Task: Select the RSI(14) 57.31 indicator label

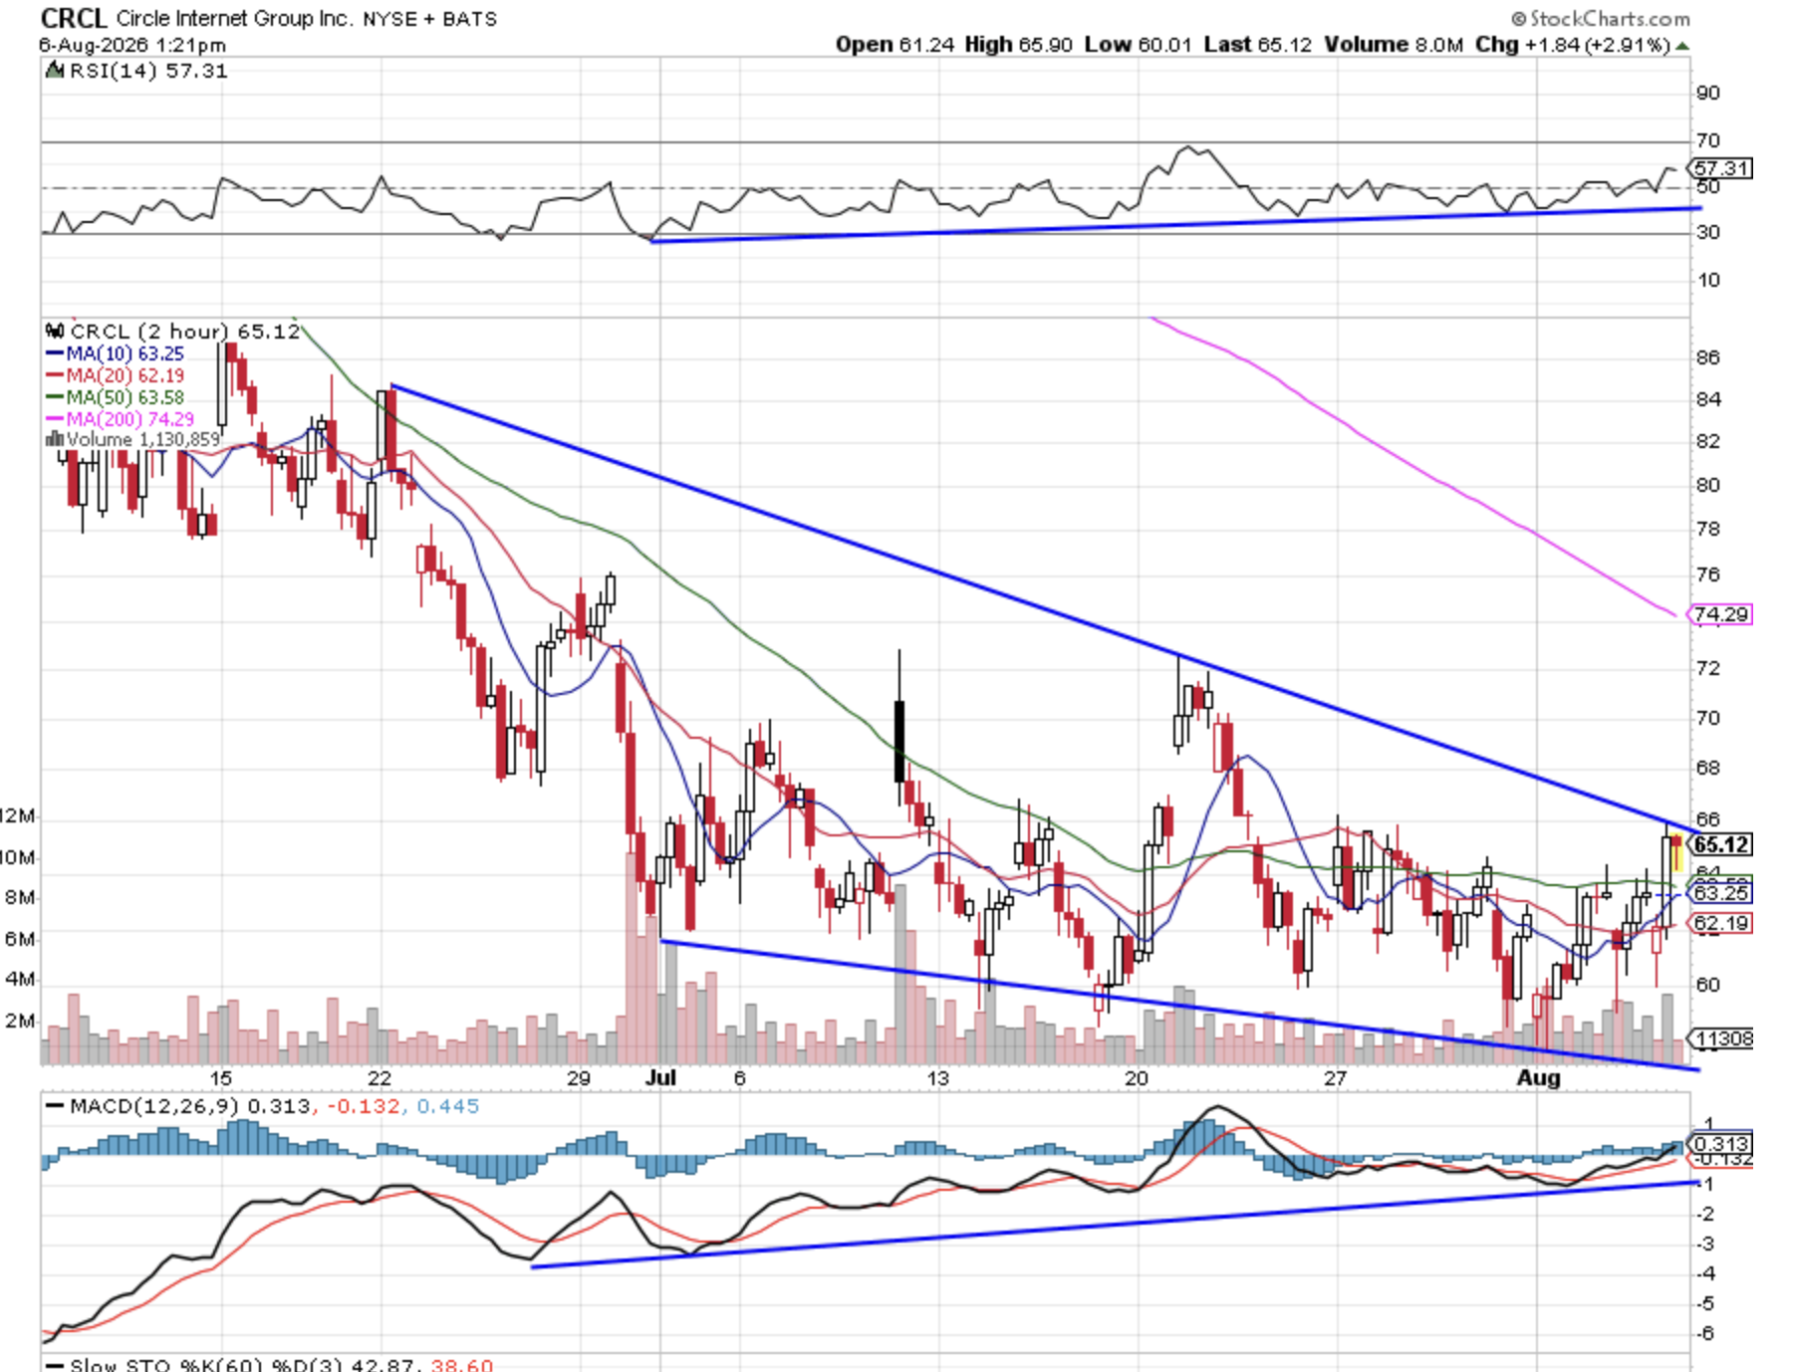Action: pos(148,71)
